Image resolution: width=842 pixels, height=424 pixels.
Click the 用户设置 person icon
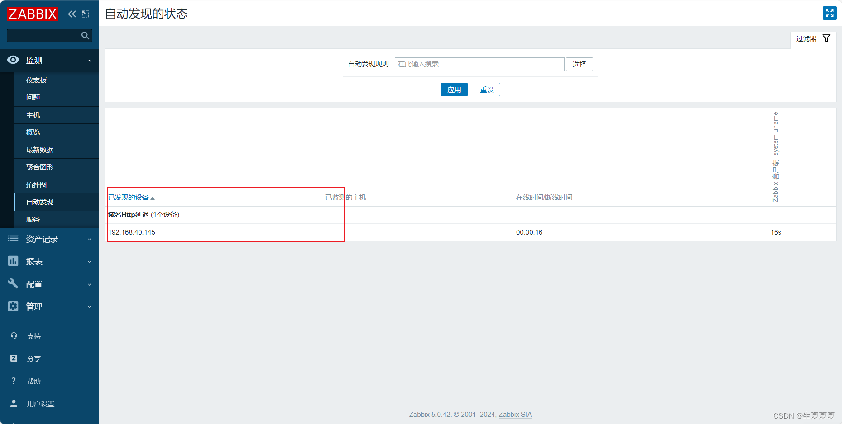tap(14, 403)
